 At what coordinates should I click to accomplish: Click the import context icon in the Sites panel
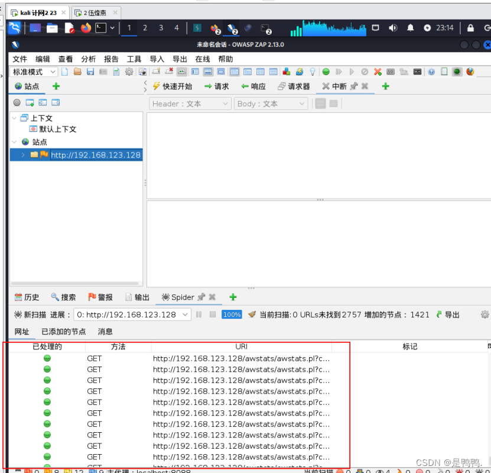(43, 102)
